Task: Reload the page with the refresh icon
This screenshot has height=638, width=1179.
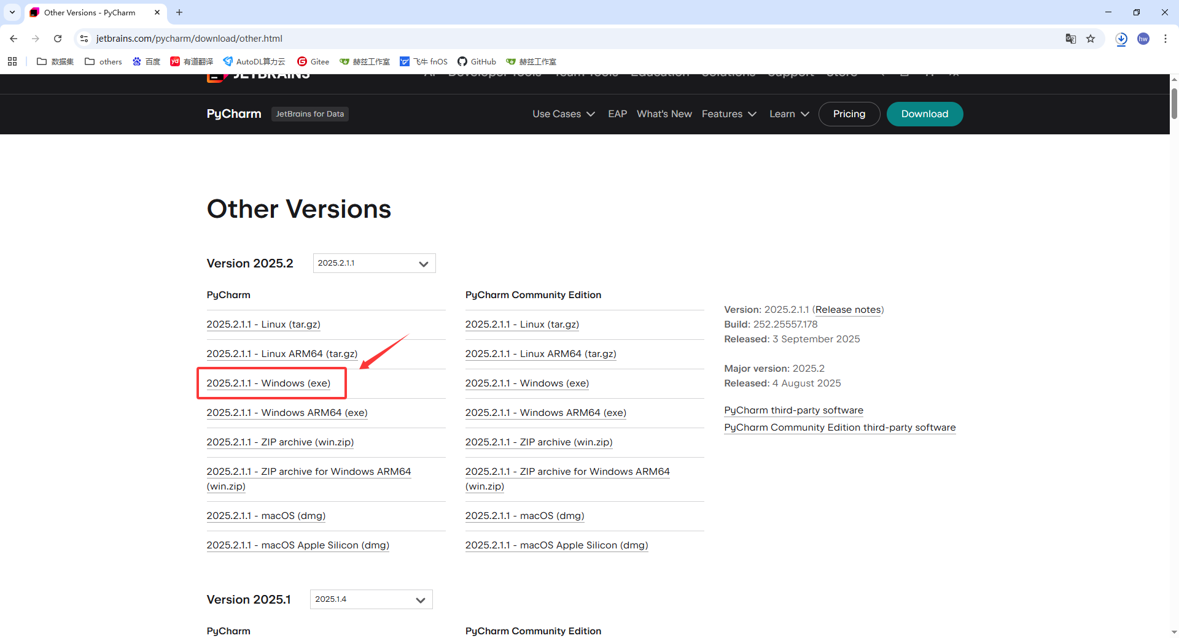Action: [x=58, y=39]
